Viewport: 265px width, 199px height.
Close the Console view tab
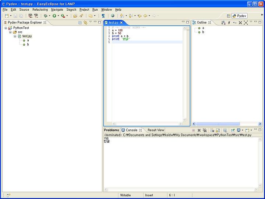[x=141, y=130]
